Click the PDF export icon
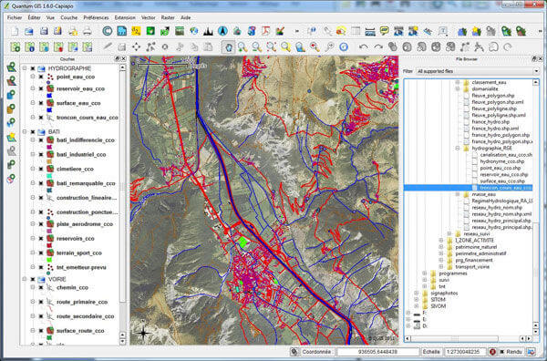Screen dimensions: 547x361 coord(266,31)
